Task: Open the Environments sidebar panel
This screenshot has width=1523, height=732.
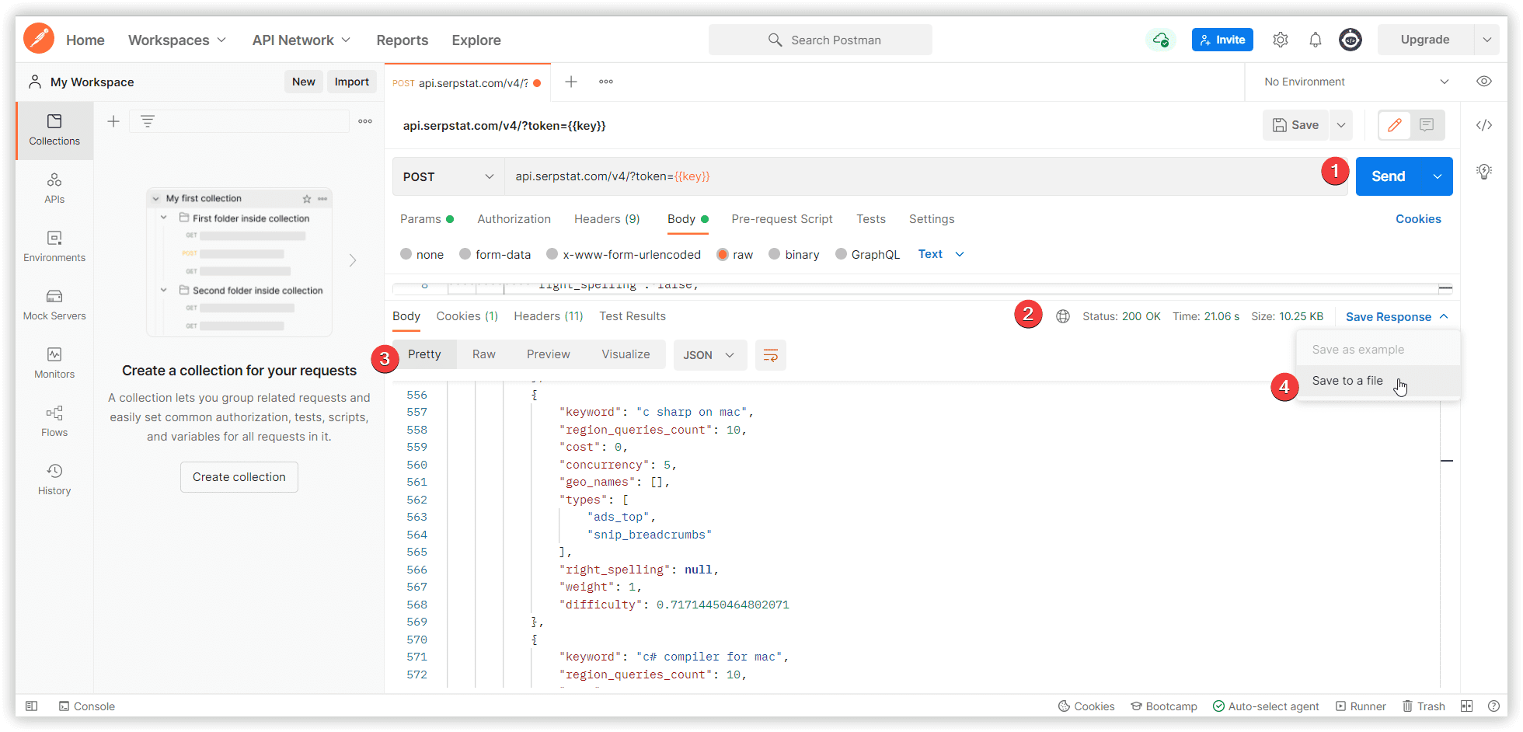Action: pos(54,246)
